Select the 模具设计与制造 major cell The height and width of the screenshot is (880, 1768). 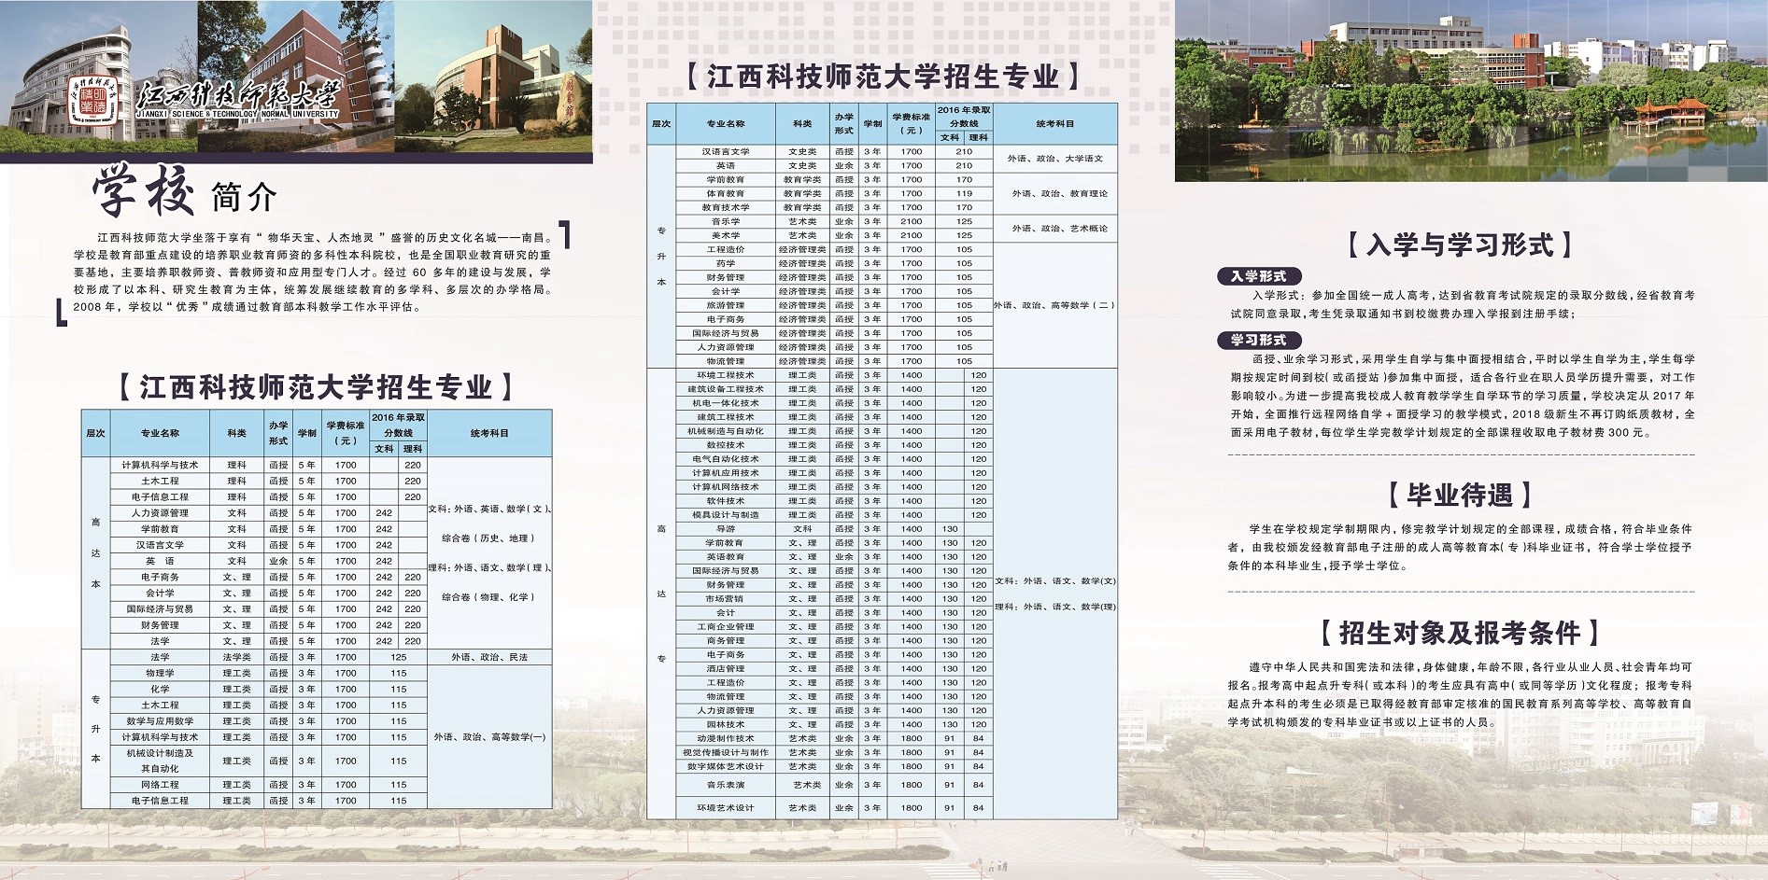(726, 515)
